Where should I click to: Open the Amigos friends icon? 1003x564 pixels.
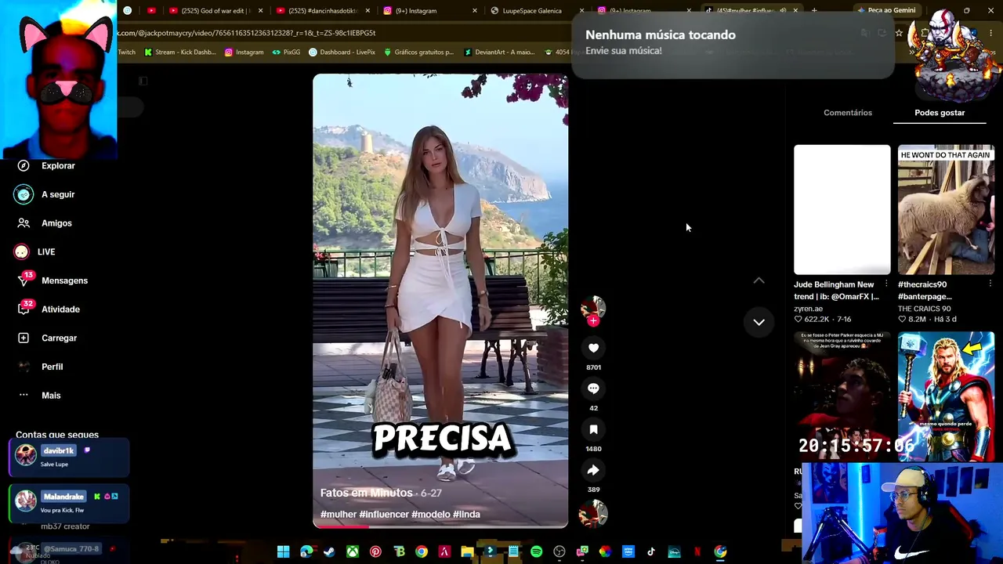pyautogui.click(x=24, y=223)
